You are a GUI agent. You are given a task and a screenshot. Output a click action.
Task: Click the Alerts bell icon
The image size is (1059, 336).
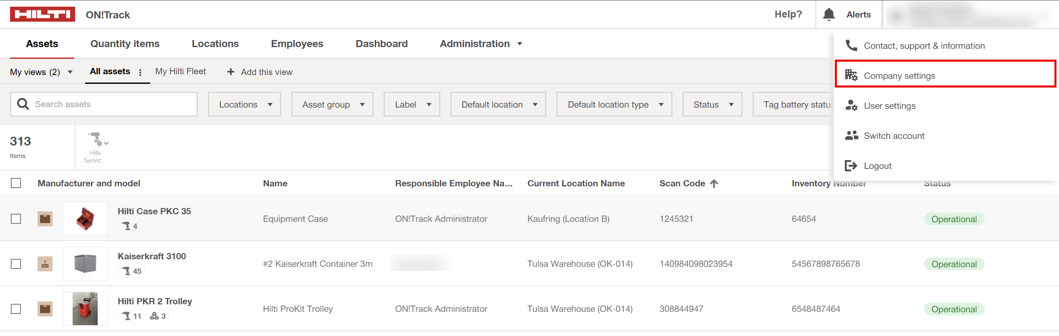coord(829,15)
